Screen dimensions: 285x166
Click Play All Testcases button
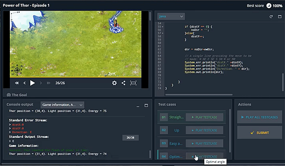click(260, 117)
